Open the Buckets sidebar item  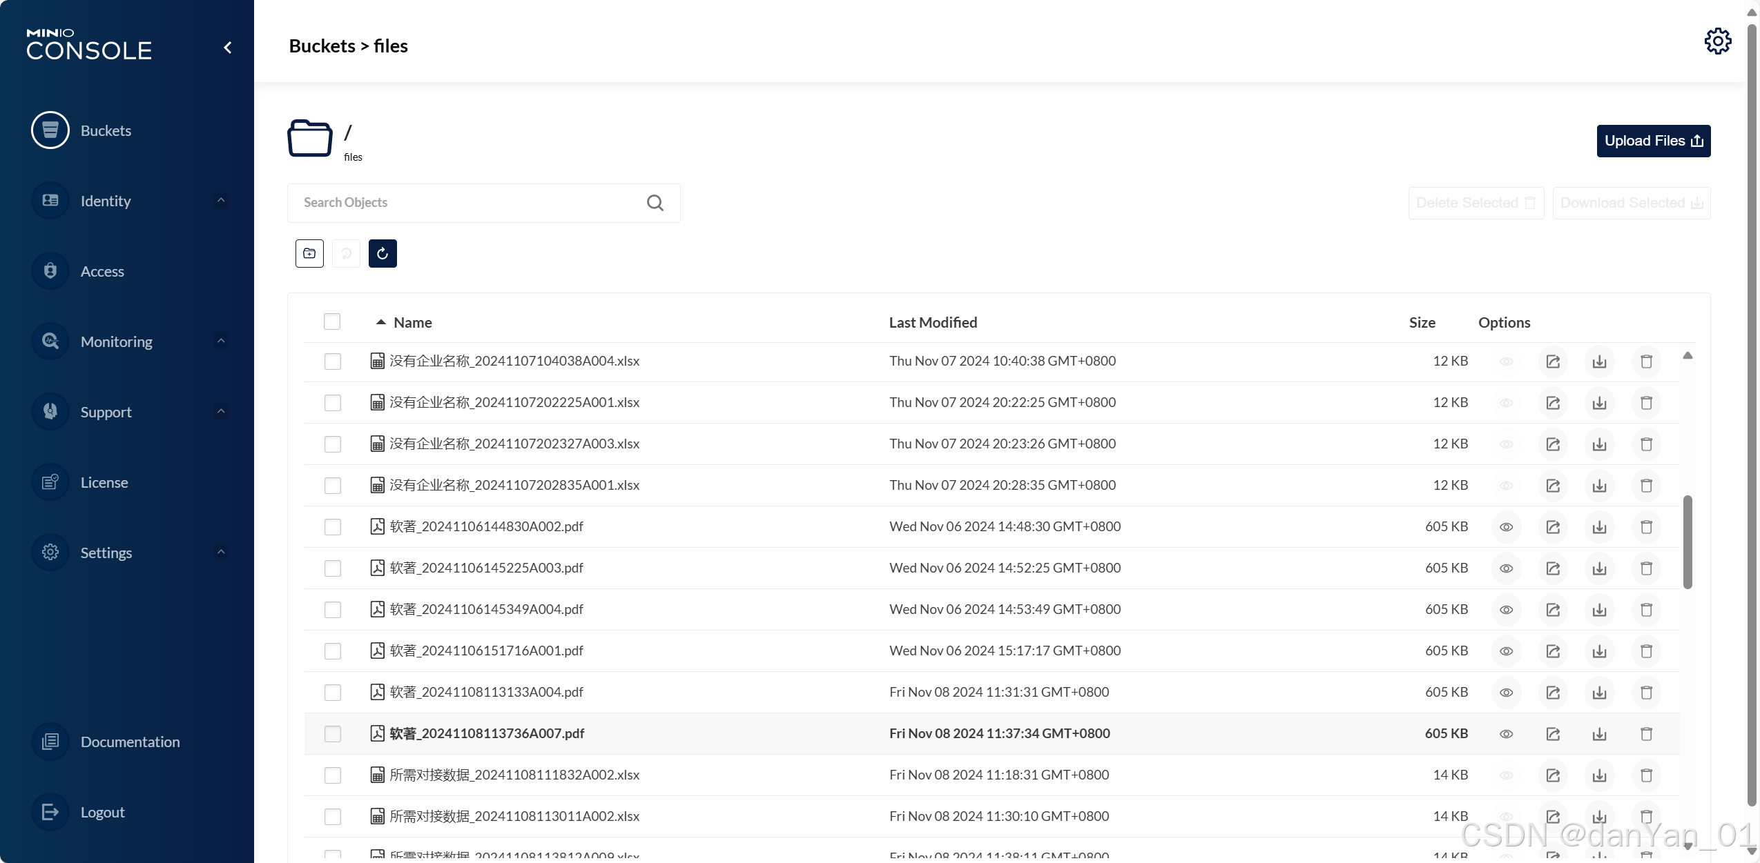coord(105,130)
